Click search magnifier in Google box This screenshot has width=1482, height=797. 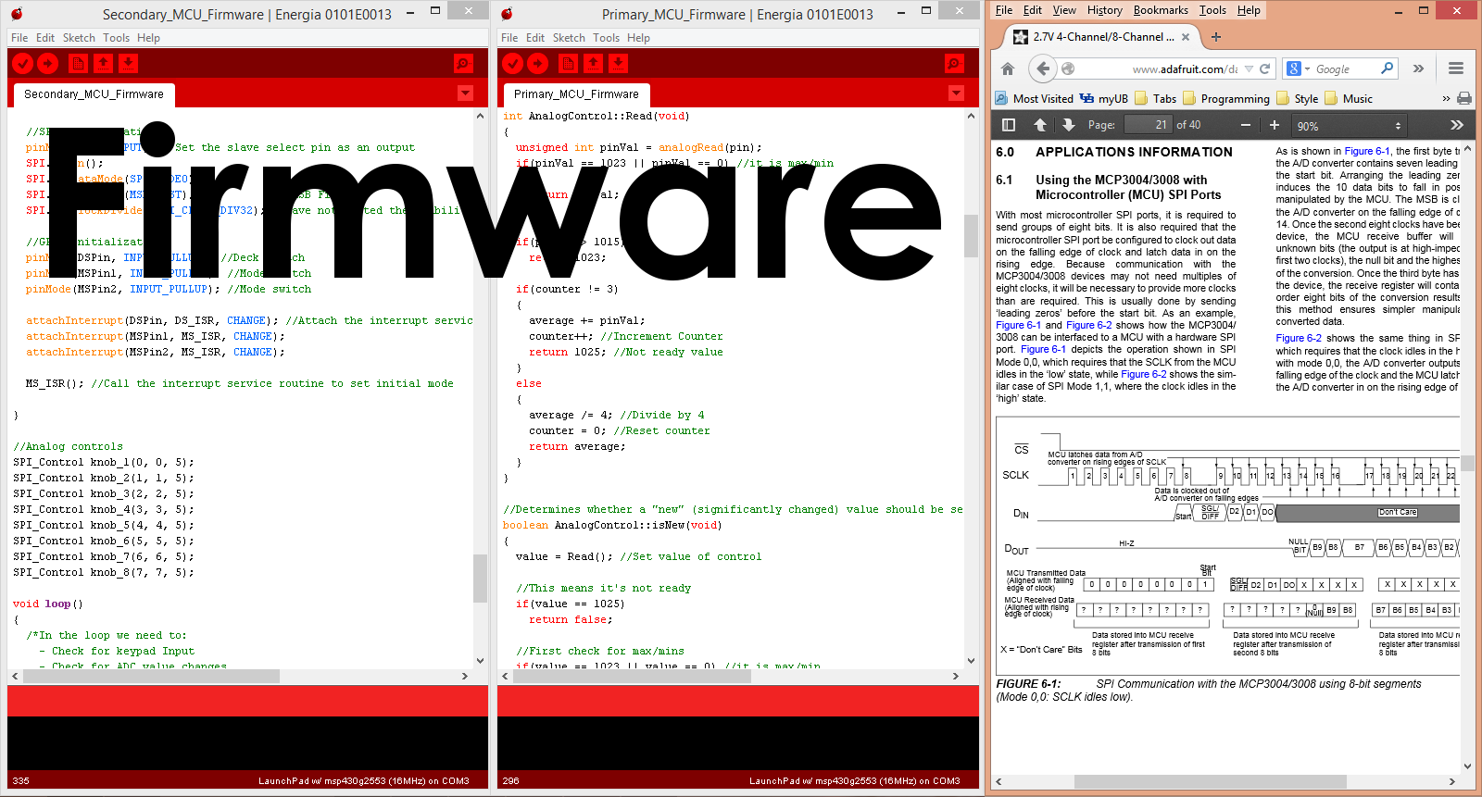click(x=1387, y=68)
